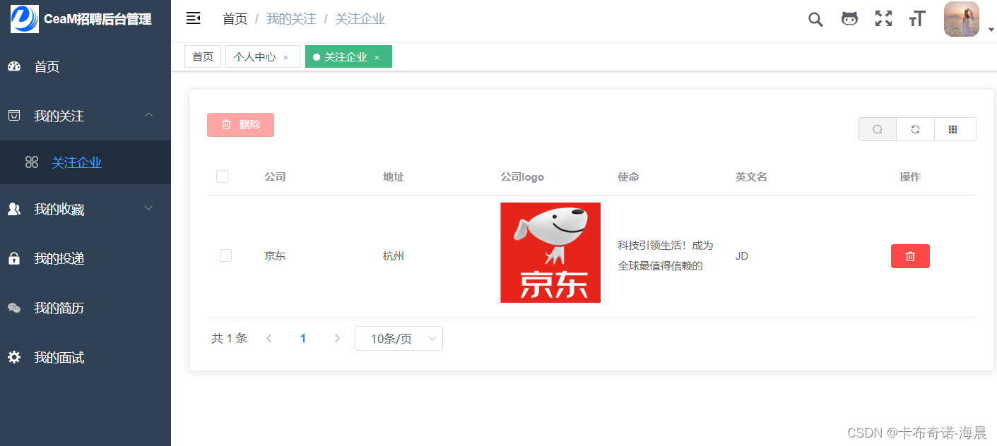Open the 10条/页 page size dropdown
997x446 pixels.
point(399,339)
